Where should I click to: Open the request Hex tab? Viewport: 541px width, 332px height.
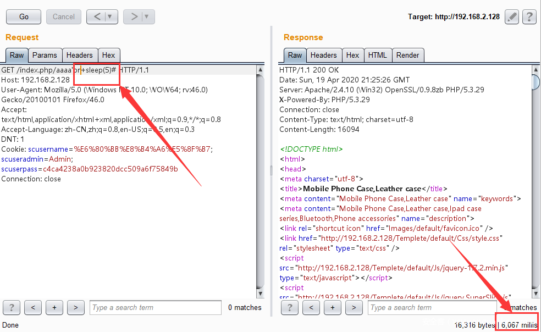click(108, 55)
